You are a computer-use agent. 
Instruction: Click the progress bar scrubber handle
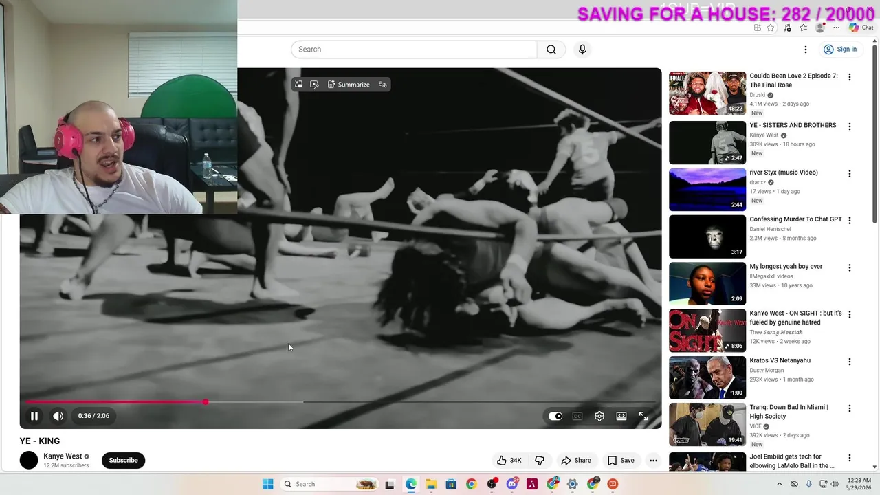click(205, 401)
